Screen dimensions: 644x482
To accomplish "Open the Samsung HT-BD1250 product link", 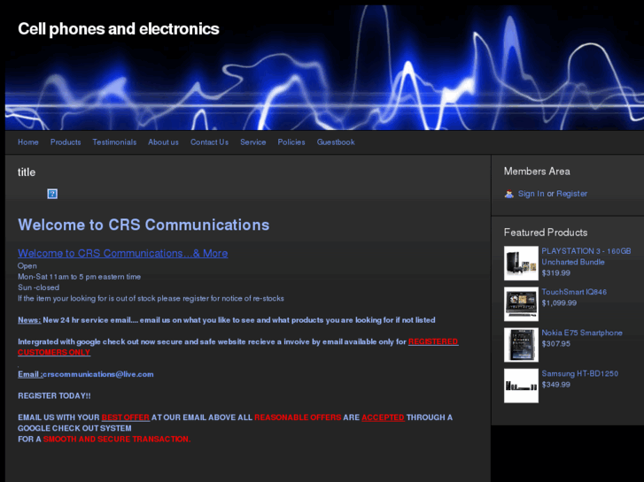I will pos(579,373).
